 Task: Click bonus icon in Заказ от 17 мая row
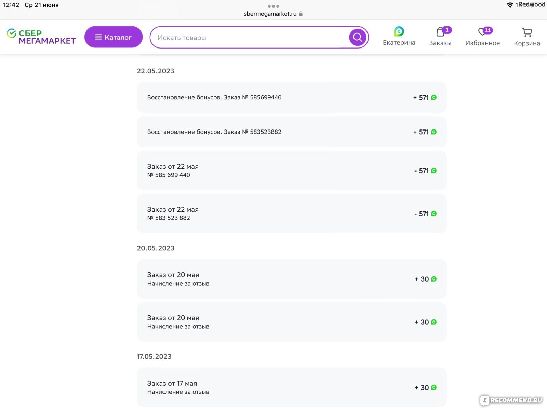coord(434,387)
